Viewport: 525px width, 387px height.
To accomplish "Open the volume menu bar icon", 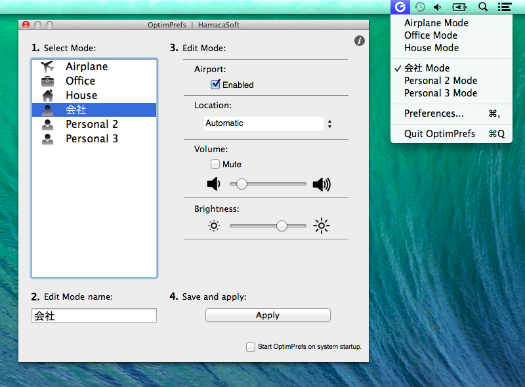I will pyautogui.click(x=438, y=7).
